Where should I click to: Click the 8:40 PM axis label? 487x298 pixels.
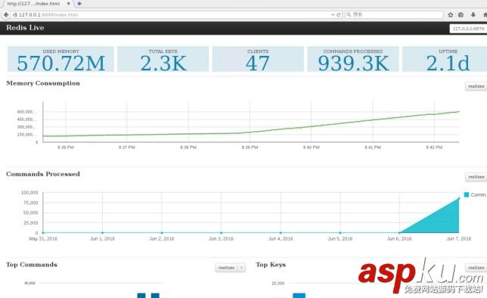coord(312,147)
